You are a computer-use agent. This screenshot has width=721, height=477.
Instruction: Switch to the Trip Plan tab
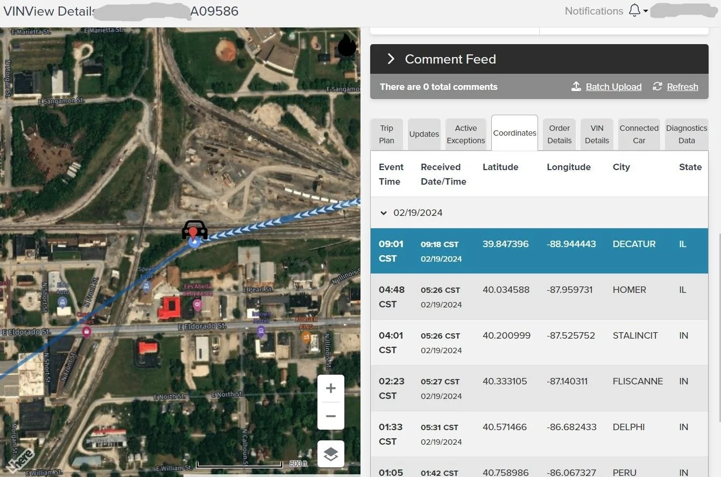tap(387, 135)
